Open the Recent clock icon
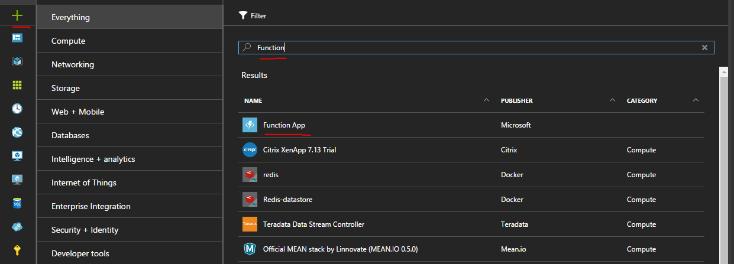The width and height of the screenshot is (734, 264). point(17,109)
